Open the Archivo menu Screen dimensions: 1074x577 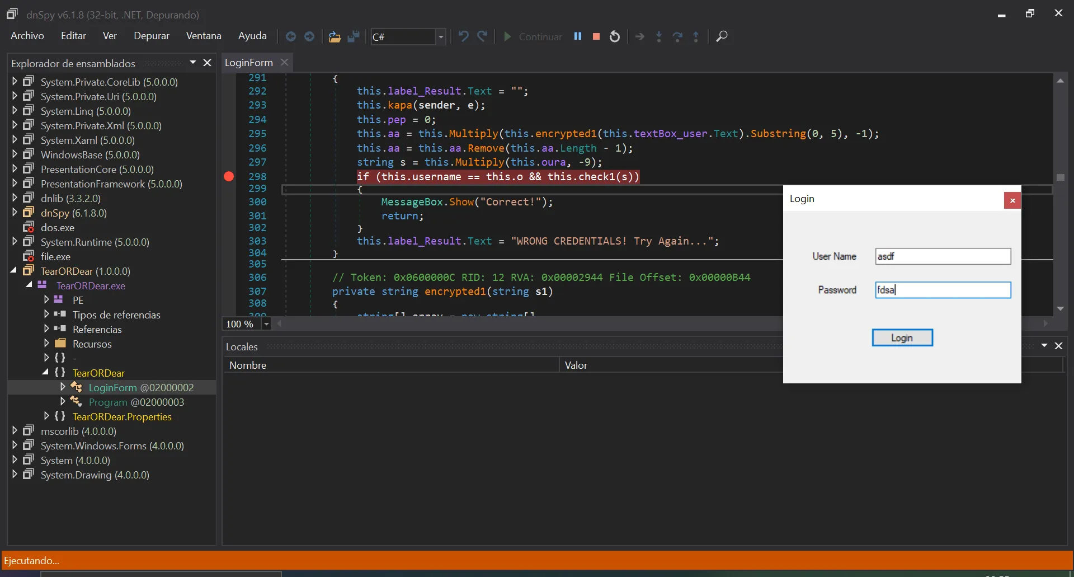point(27,36)
